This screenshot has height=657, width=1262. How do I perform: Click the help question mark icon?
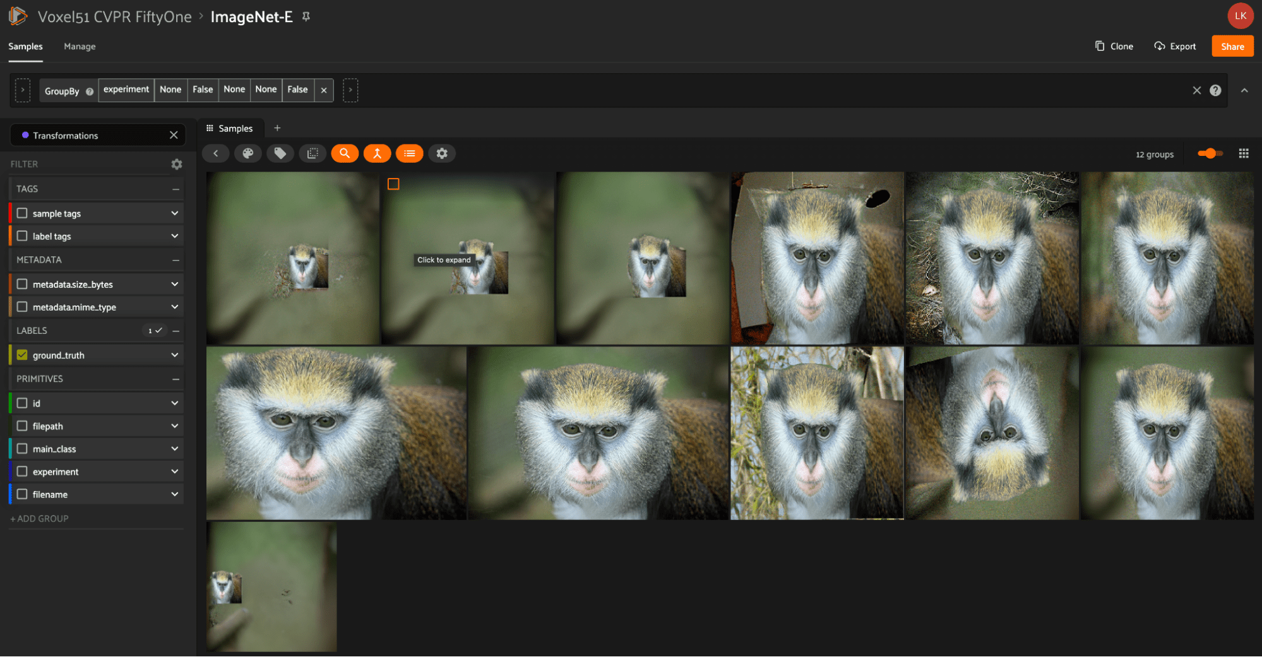coord(1215,90)
